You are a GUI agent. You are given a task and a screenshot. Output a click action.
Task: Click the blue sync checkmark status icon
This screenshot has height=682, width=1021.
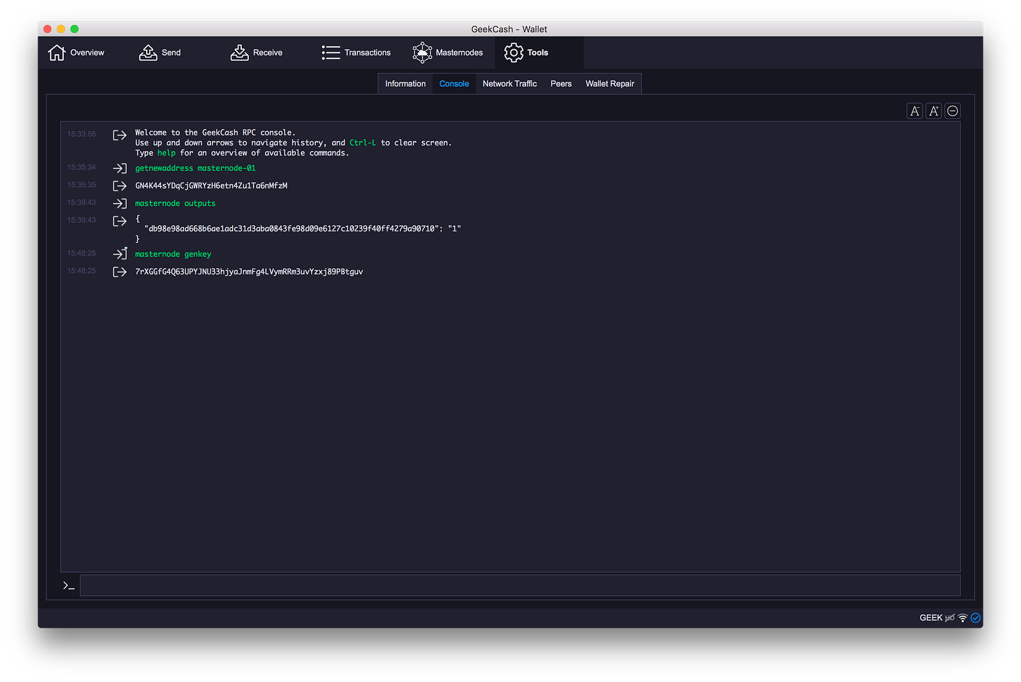pos(976,618)
